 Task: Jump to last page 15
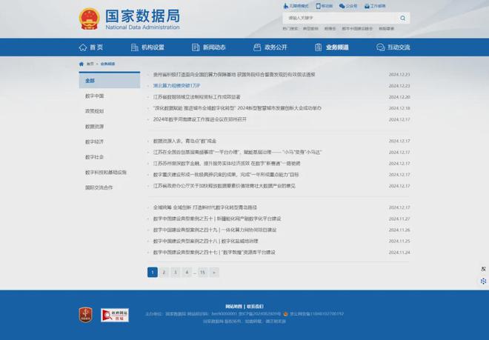pos(202,273)
